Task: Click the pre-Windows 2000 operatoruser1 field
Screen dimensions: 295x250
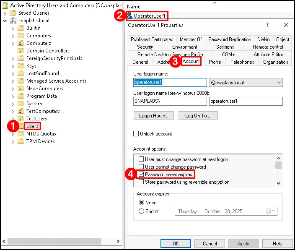Action: click(x=246, y=101)
